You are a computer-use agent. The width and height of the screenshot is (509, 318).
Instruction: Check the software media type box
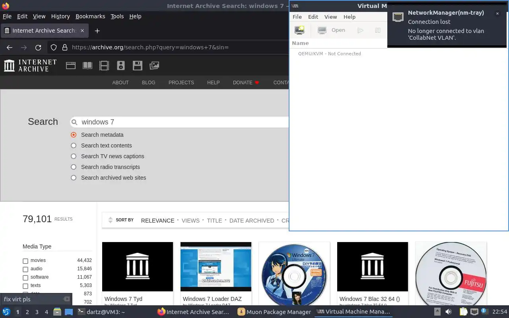(x=25, y=277)
